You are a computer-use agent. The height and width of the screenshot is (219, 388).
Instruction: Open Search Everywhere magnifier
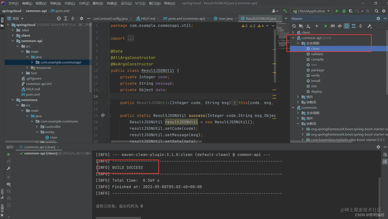click(376, 11)
